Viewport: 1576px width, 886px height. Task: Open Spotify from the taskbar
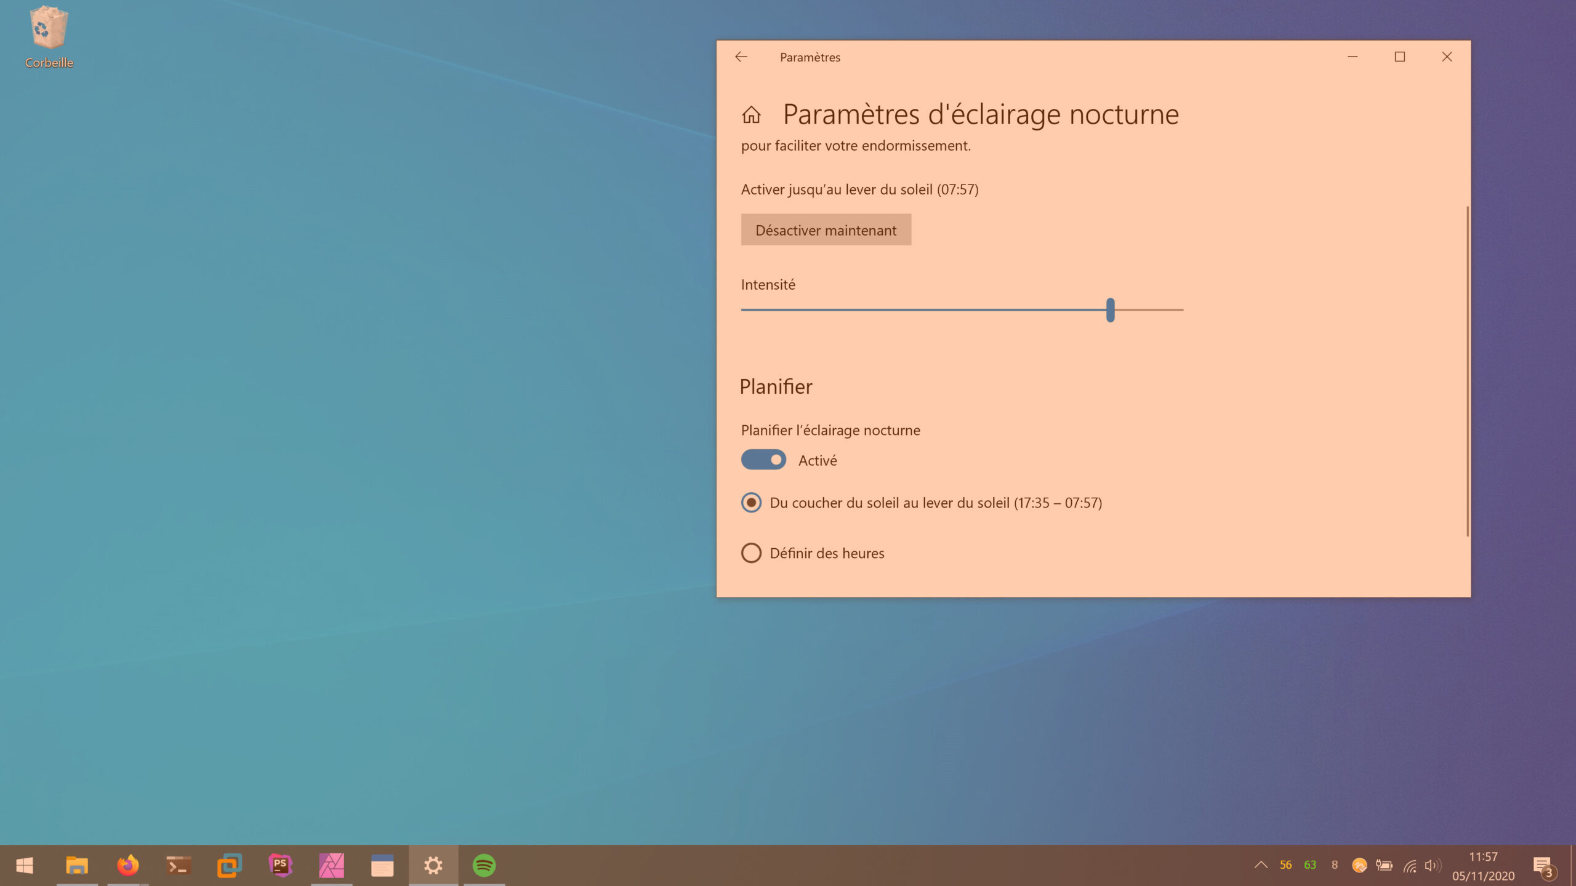(484, 866)
